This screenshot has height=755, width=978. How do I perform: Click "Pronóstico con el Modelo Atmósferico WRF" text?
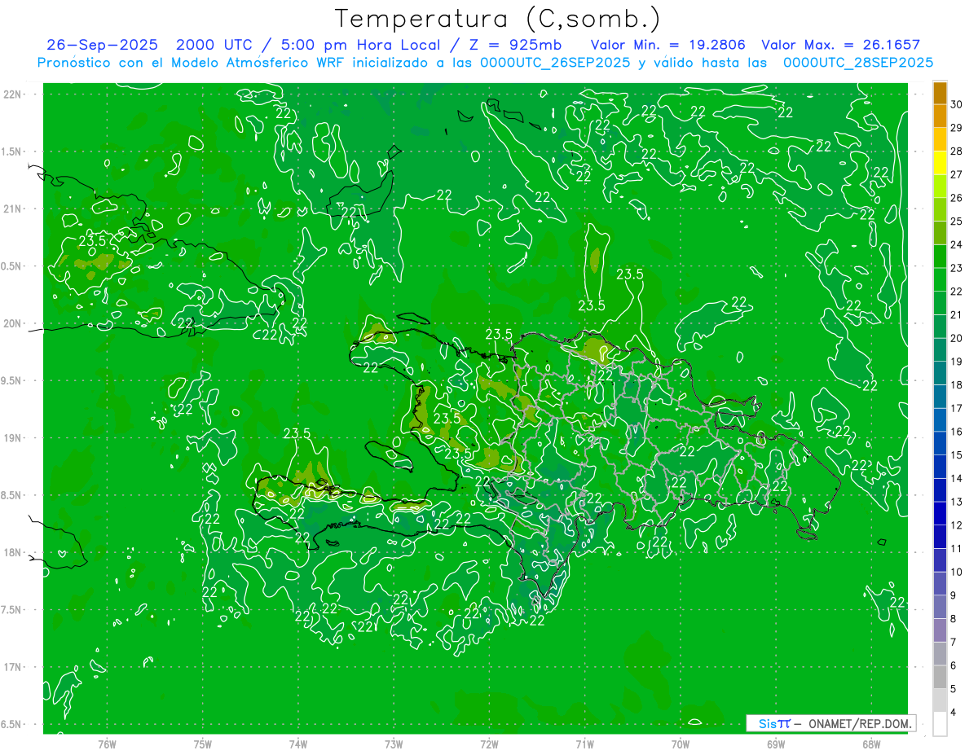point(192,63)
